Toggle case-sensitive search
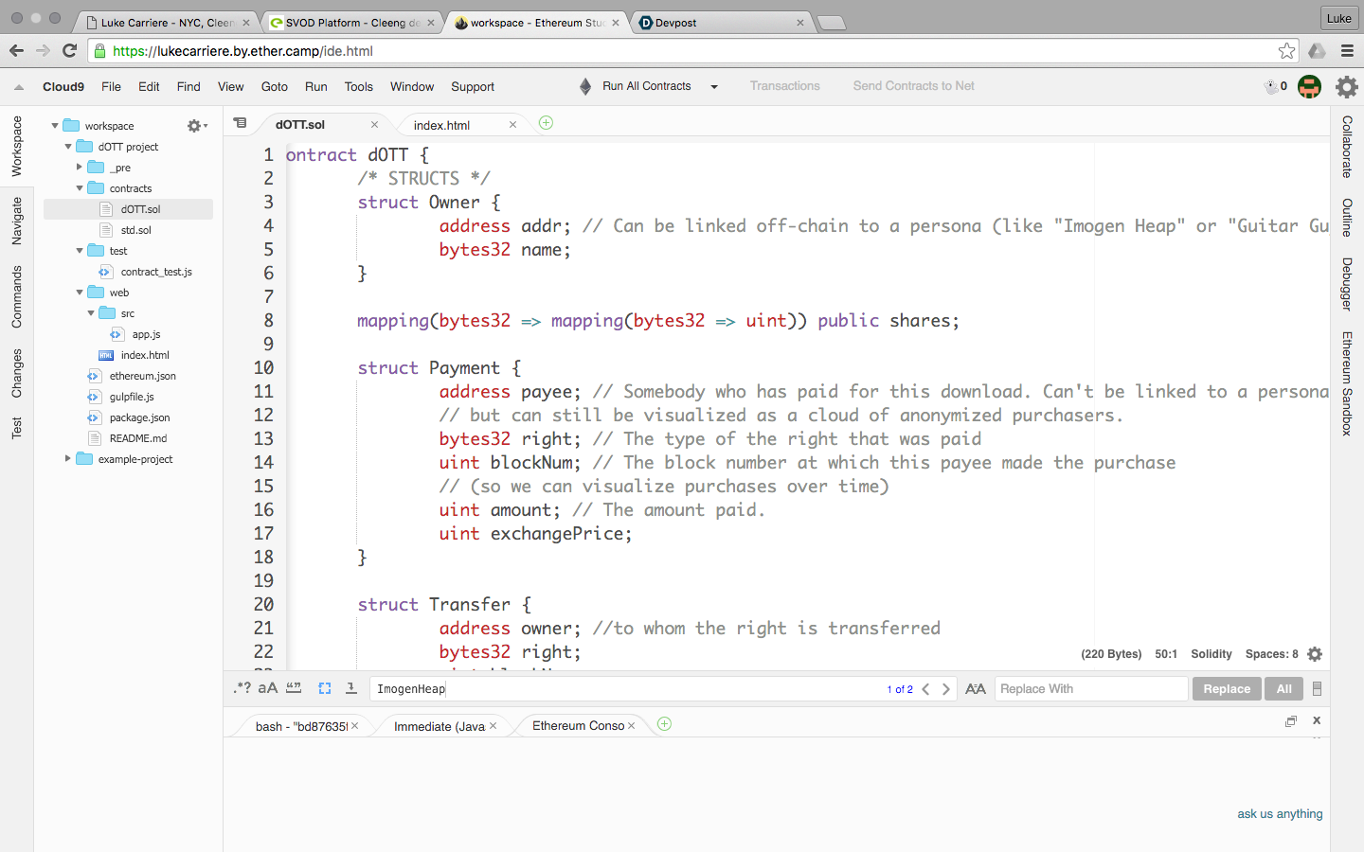This screenshot has height=852, width=1364. (x=268, y=688)
